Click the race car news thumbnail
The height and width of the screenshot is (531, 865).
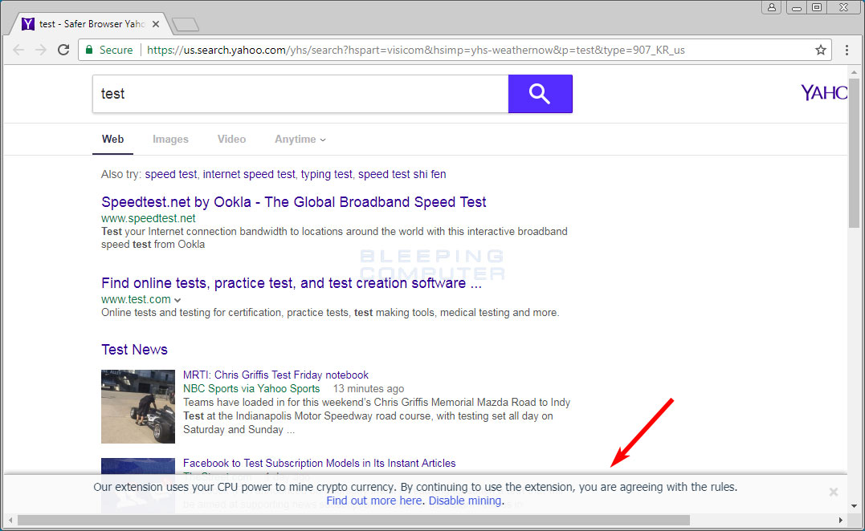(138, 407)
